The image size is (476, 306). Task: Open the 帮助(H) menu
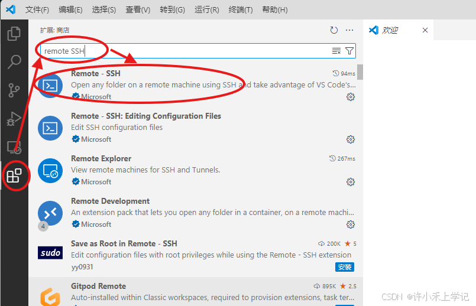tap(275, 9)
